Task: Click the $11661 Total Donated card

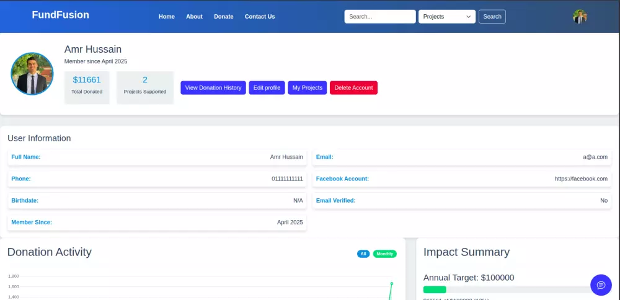Action: [x=87, y=88]
